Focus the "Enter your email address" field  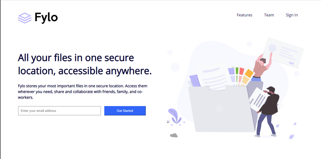[59, 111]
